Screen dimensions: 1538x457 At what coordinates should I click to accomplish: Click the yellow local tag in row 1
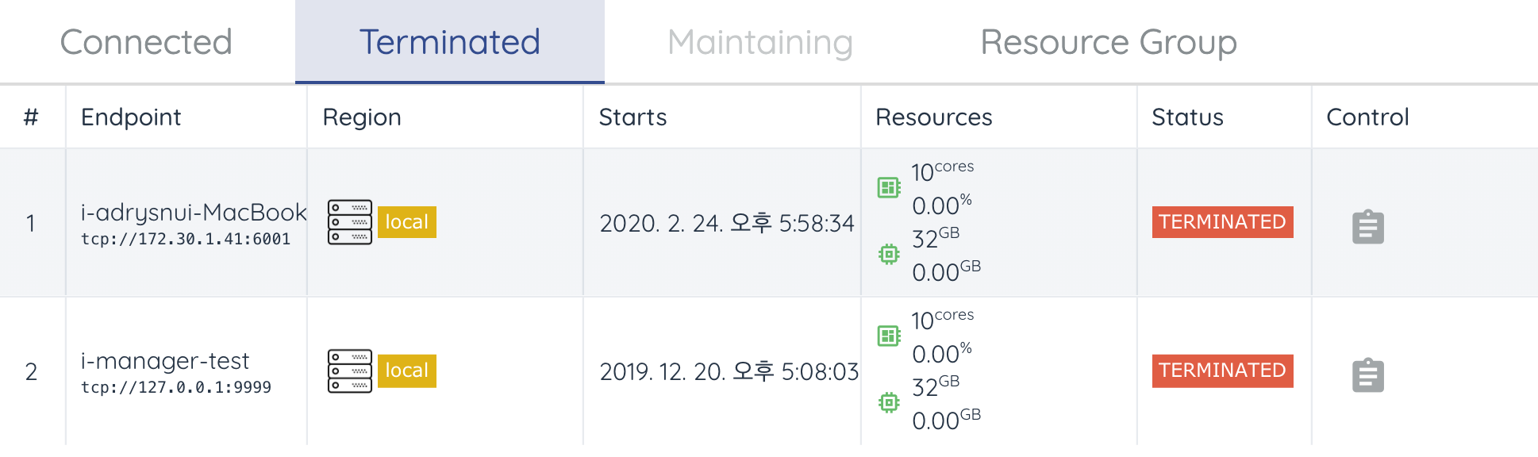(x=407, y=222)
